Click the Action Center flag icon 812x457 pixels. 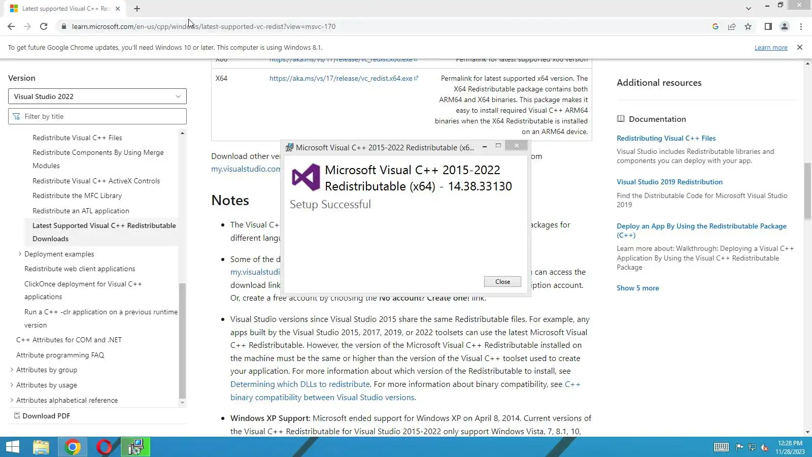tap(739, 447)
